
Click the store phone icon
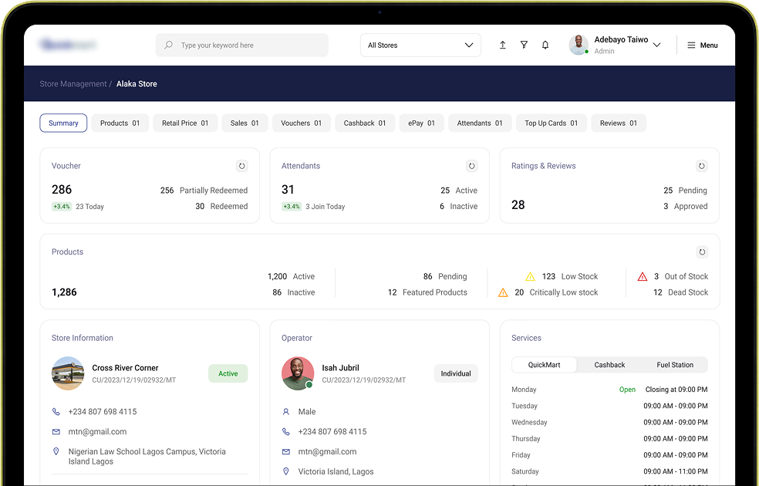pos(56,411)
